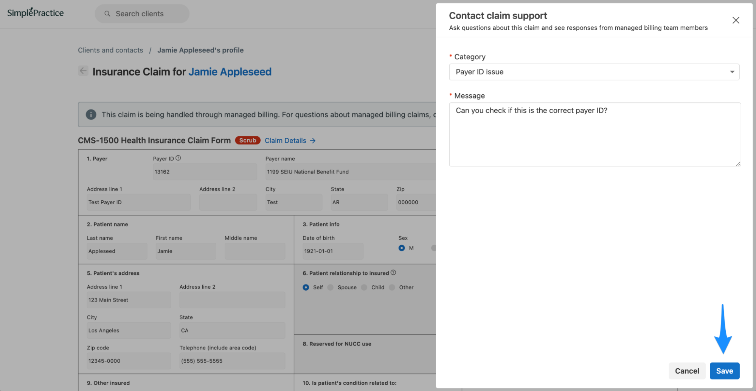Click the back arrow beside Insurance Claim heading
The width and height of the screenshot is (756, 391).
click(x=83, y=71)
